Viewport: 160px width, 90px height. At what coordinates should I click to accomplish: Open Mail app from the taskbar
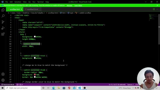[x=74, y=88]
